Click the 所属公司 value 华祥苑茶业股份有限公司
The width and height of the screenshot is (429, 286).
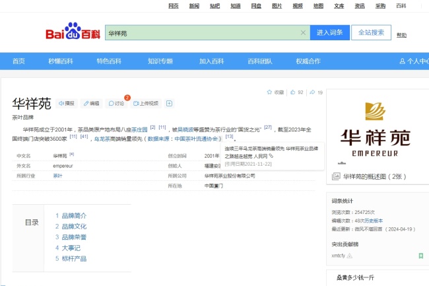point(230,176)
